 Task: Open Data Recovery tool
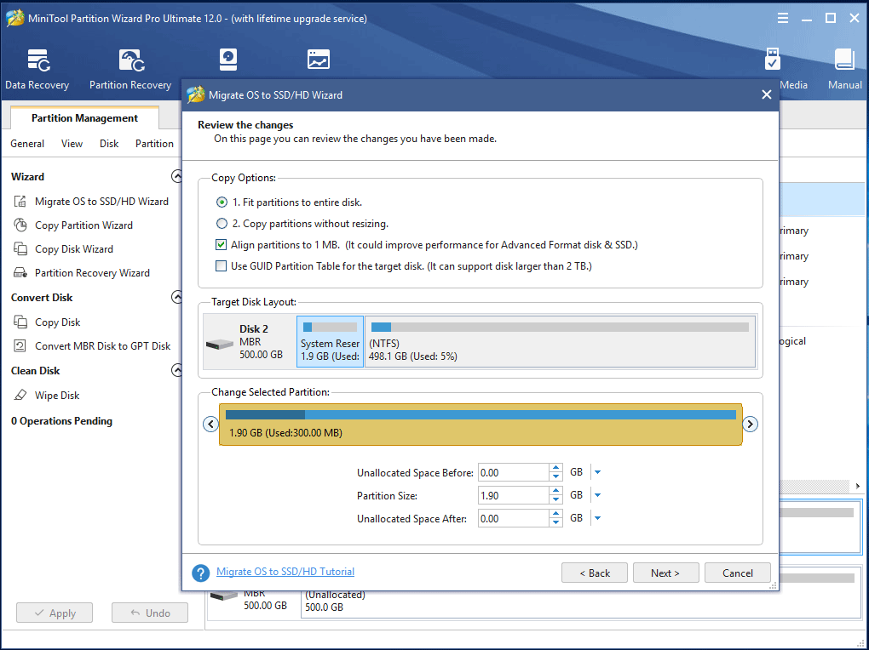37,68
